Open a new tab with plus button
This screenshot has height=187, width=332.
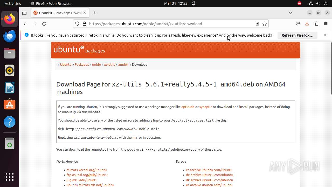coord(94,13)
